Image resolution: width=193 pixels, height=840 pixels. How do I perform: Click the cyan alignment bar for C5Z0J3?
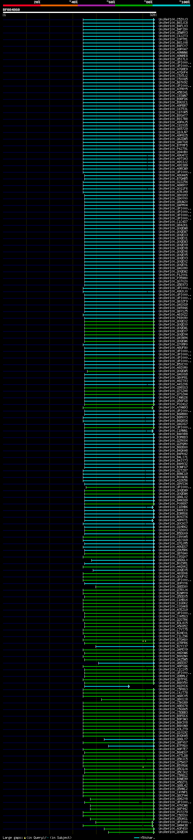click(x=119, y=20)
